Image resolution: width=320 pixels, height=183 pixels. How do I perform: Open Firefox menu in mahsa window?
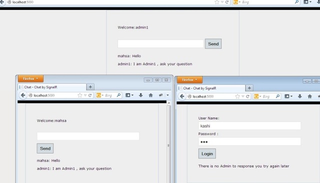coord(30,78)
